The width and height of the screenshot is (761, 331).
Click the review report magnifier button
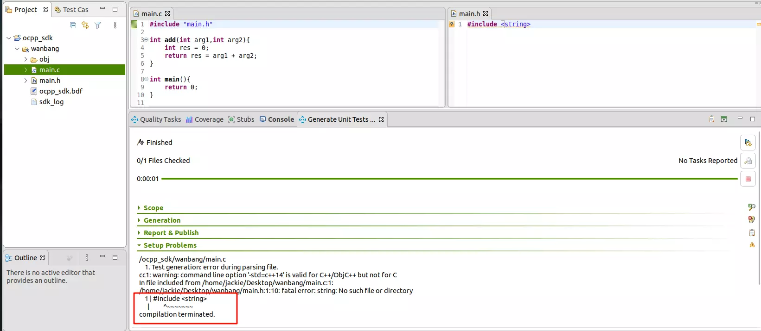pos(748,161)
